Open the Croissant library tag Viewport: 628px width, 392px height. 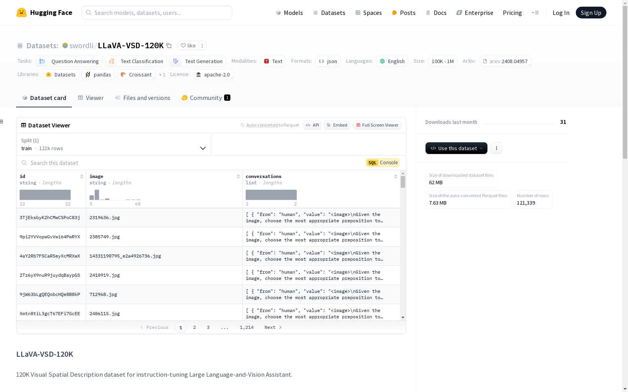[136, 74]
